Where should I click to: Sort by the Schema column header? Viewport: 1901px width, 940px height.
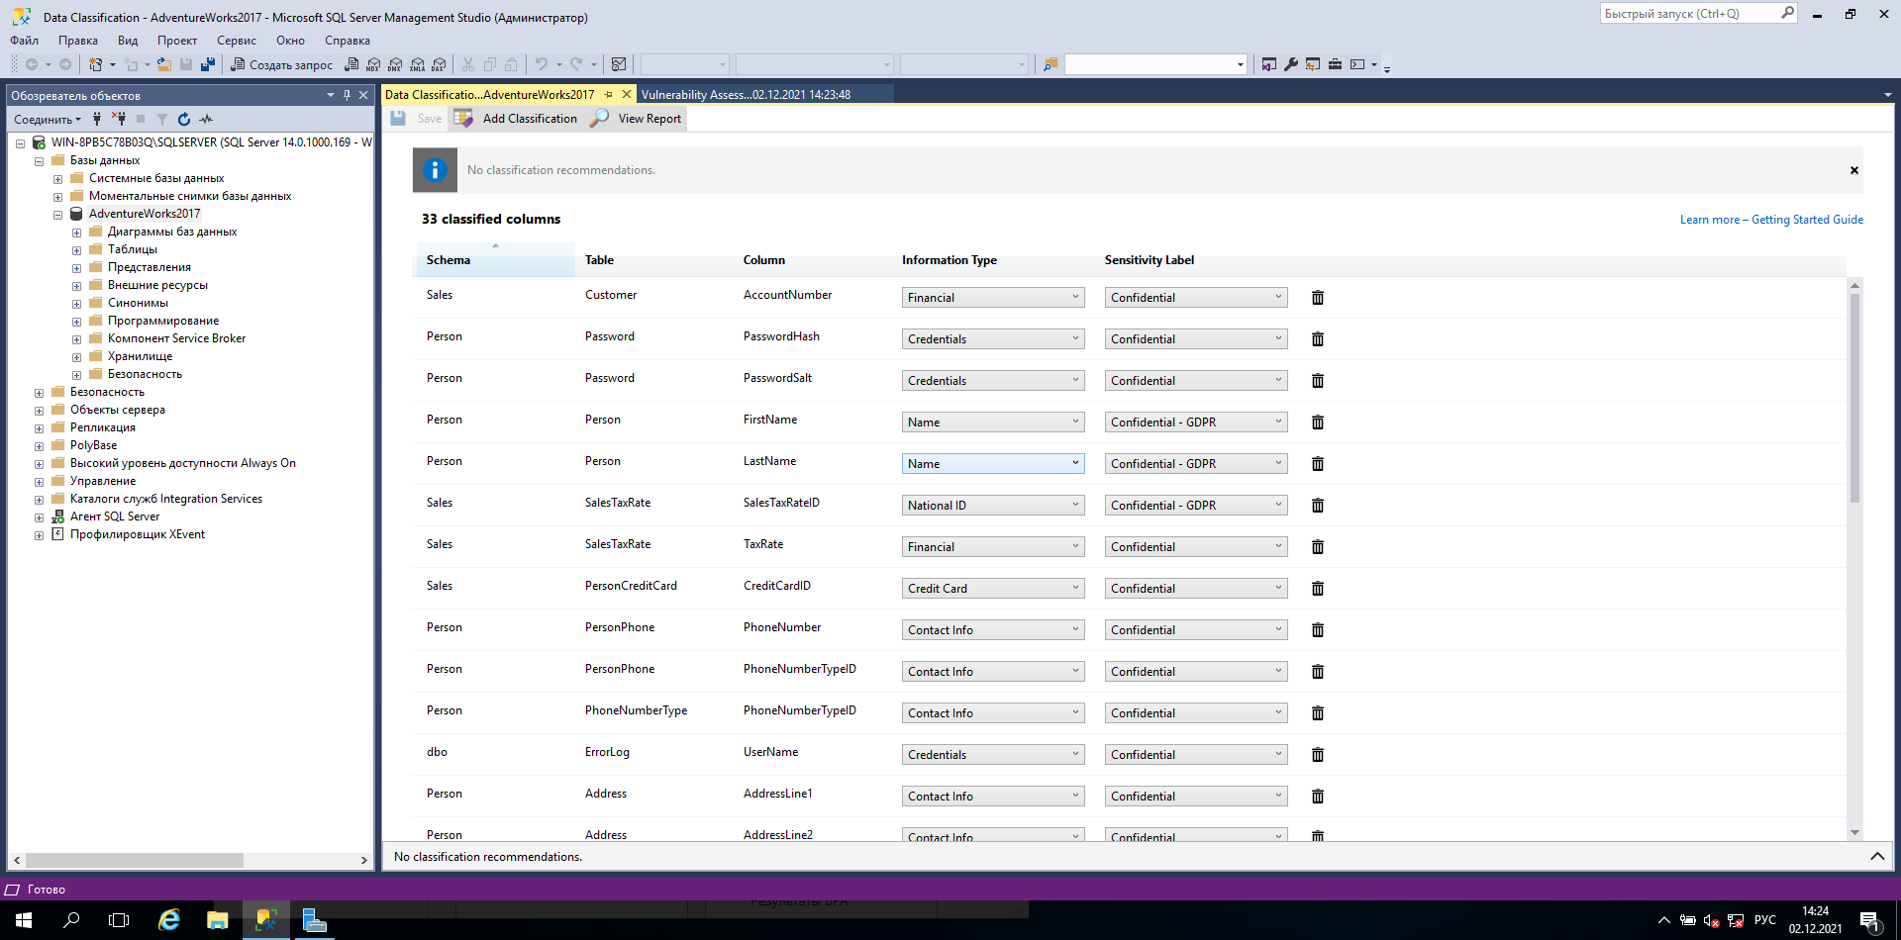click(x=494, y=260)
